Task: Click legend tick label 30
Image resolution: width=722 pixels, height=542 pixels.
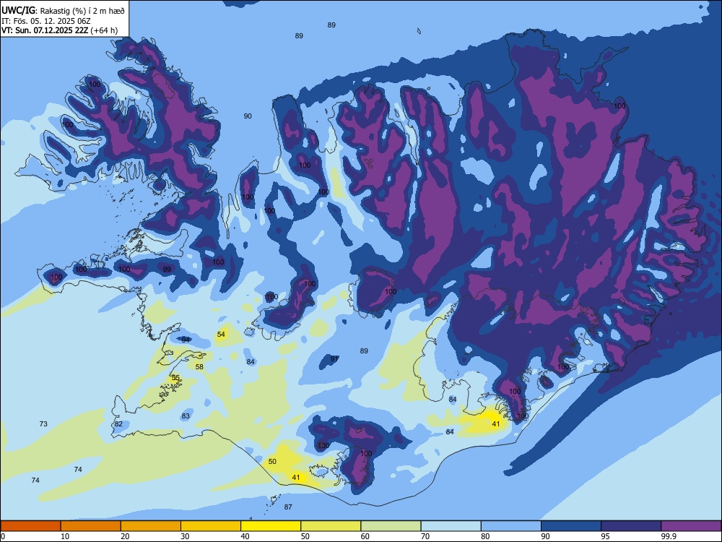Action: [185, 536]
